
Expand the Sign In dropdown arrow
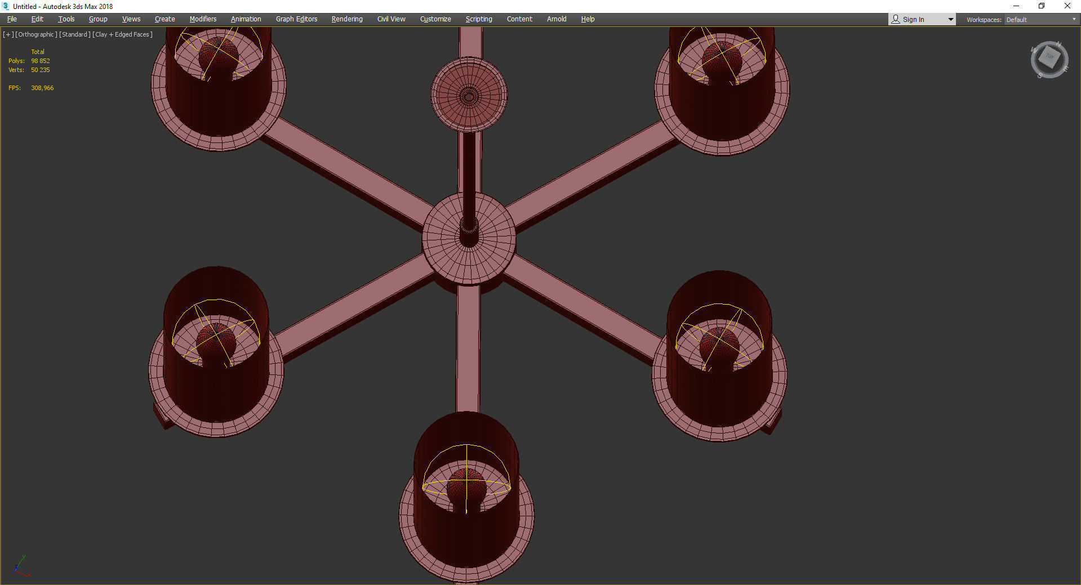pyautogui.click(x=951, y=20)
